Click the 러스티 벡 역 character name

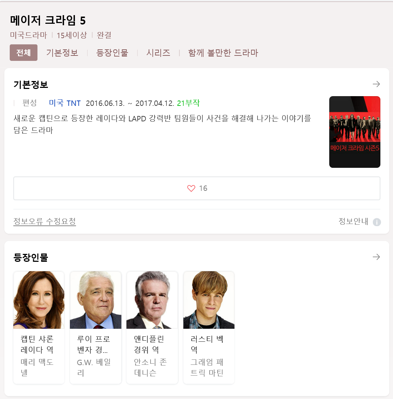click(x=207, y=344)
